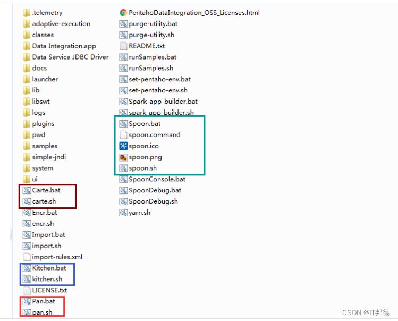Click the Kitchen.bat batch file icon

27,268
